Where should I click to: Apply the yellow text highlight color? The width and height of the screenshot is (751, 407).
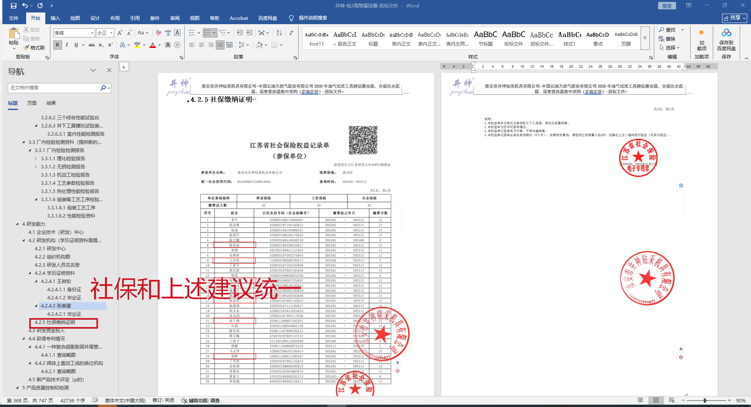pos(137,45)
